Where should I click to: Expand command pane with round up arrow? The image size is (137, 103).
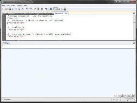(134, 43)
